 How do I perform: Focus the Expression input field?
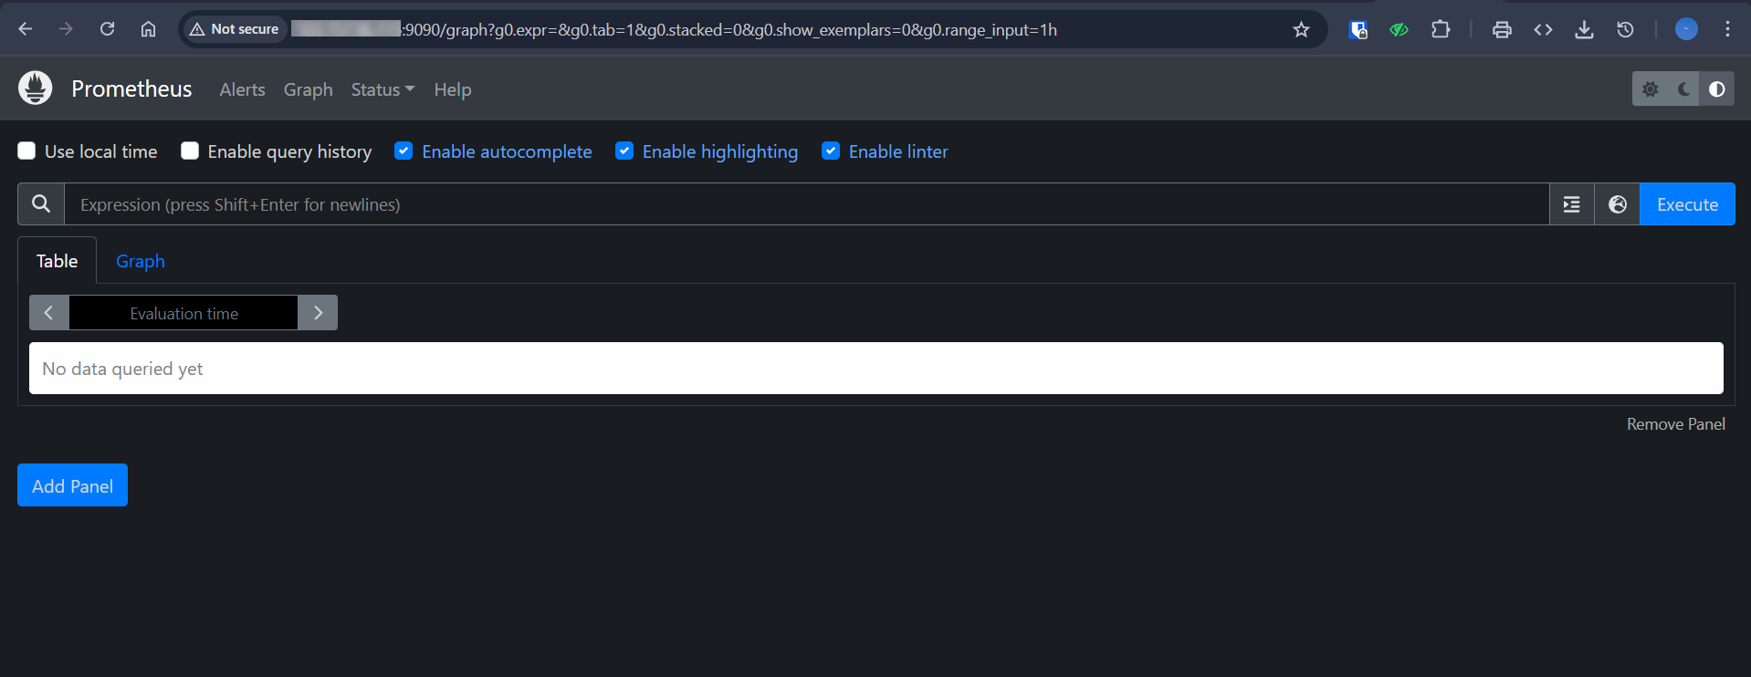point(806,204)
